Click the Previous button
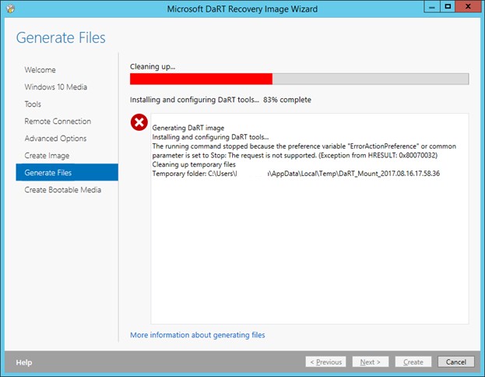Image resolution: width=485 pixels, height=377 pixels. pyautogui.click(x=326, y=362)
